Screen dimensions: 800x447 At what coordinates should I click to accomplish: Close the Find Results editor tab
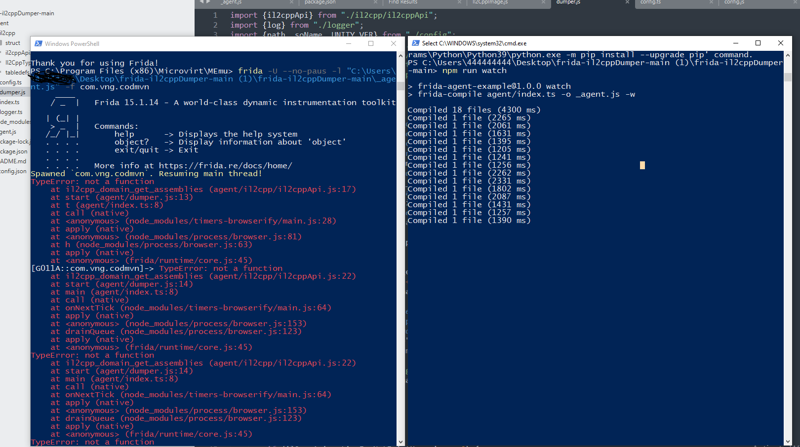[459, 2]
